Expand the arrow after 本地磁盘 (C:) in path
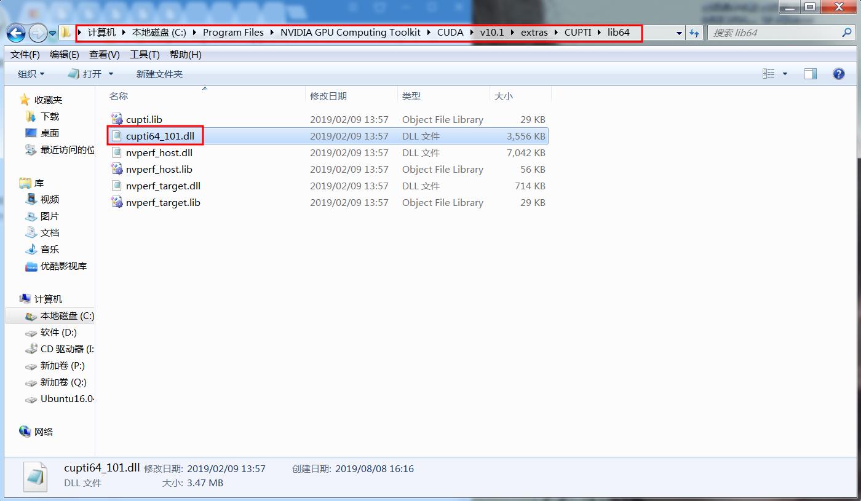 (x=195, y=33)
